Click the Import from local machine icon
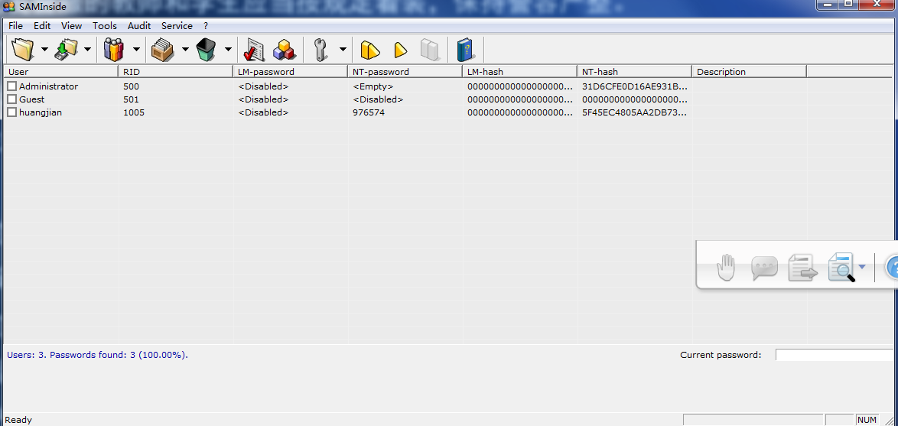The image size is (898, 426). pyautogui.click(x=67, y=49)
